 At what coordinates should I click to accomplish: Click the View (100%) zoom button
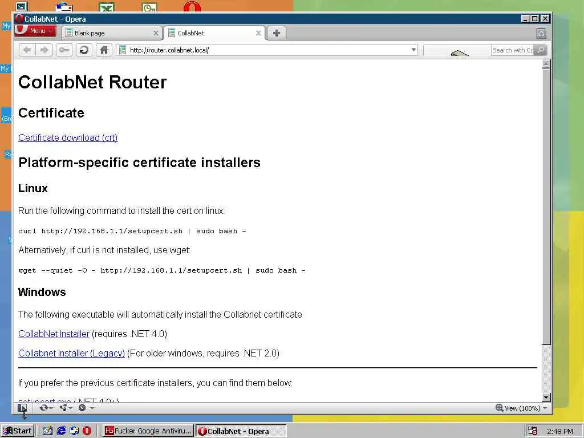coord(518,408)
